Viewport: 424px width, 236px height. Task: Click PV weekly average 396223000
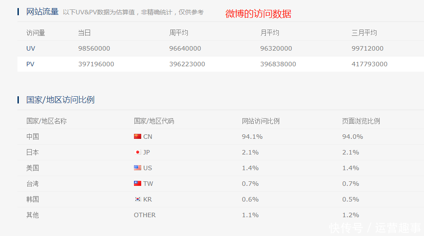point(187,64)
